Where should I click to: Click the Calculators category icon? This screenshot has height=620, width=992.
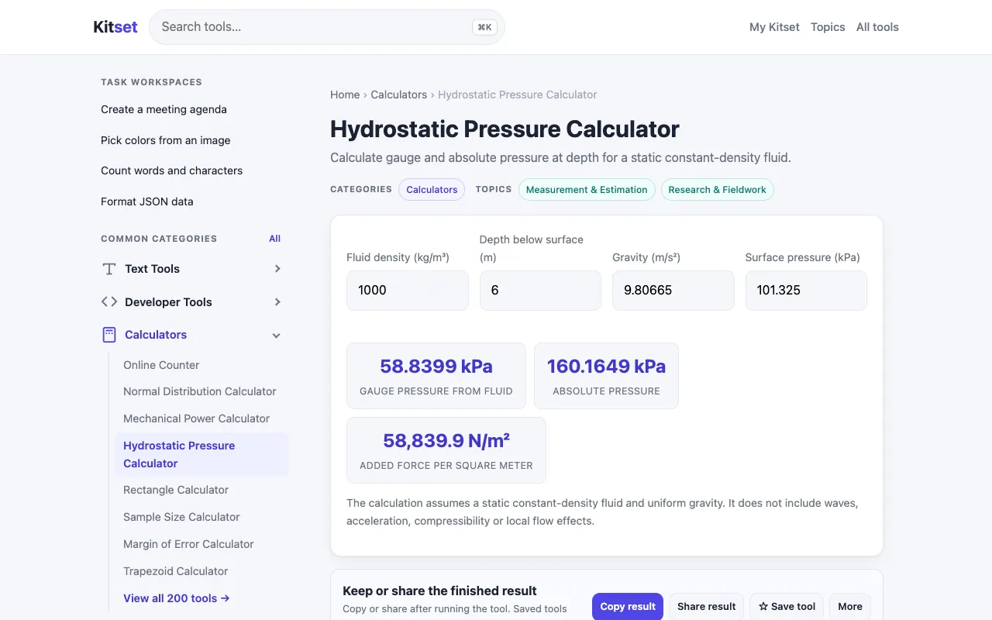[109, 335]
